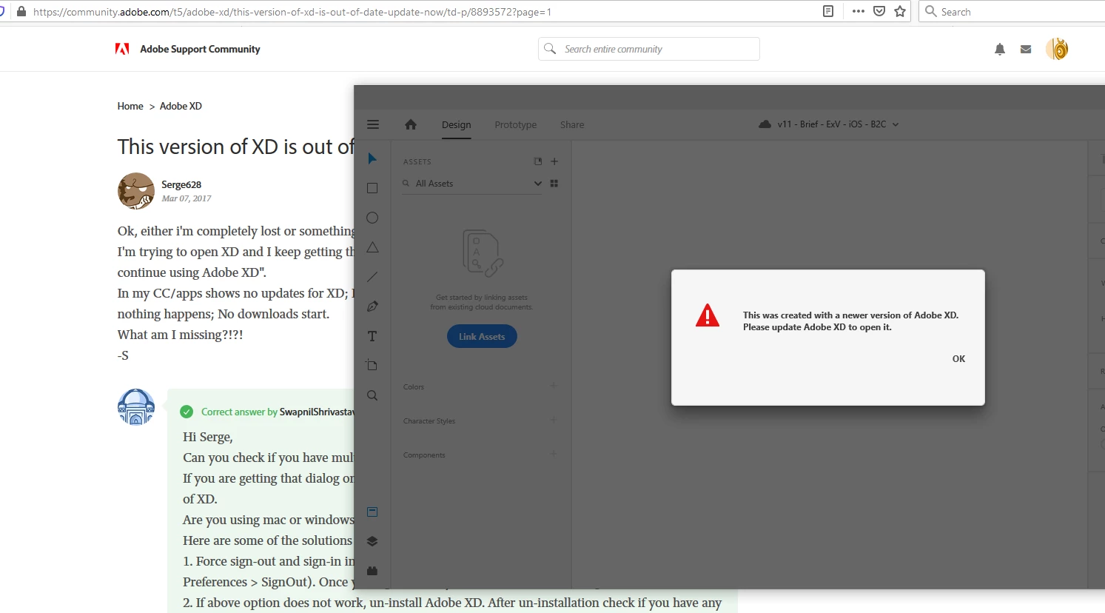
Task: Open the user profile avatar
Action: 1057,49
